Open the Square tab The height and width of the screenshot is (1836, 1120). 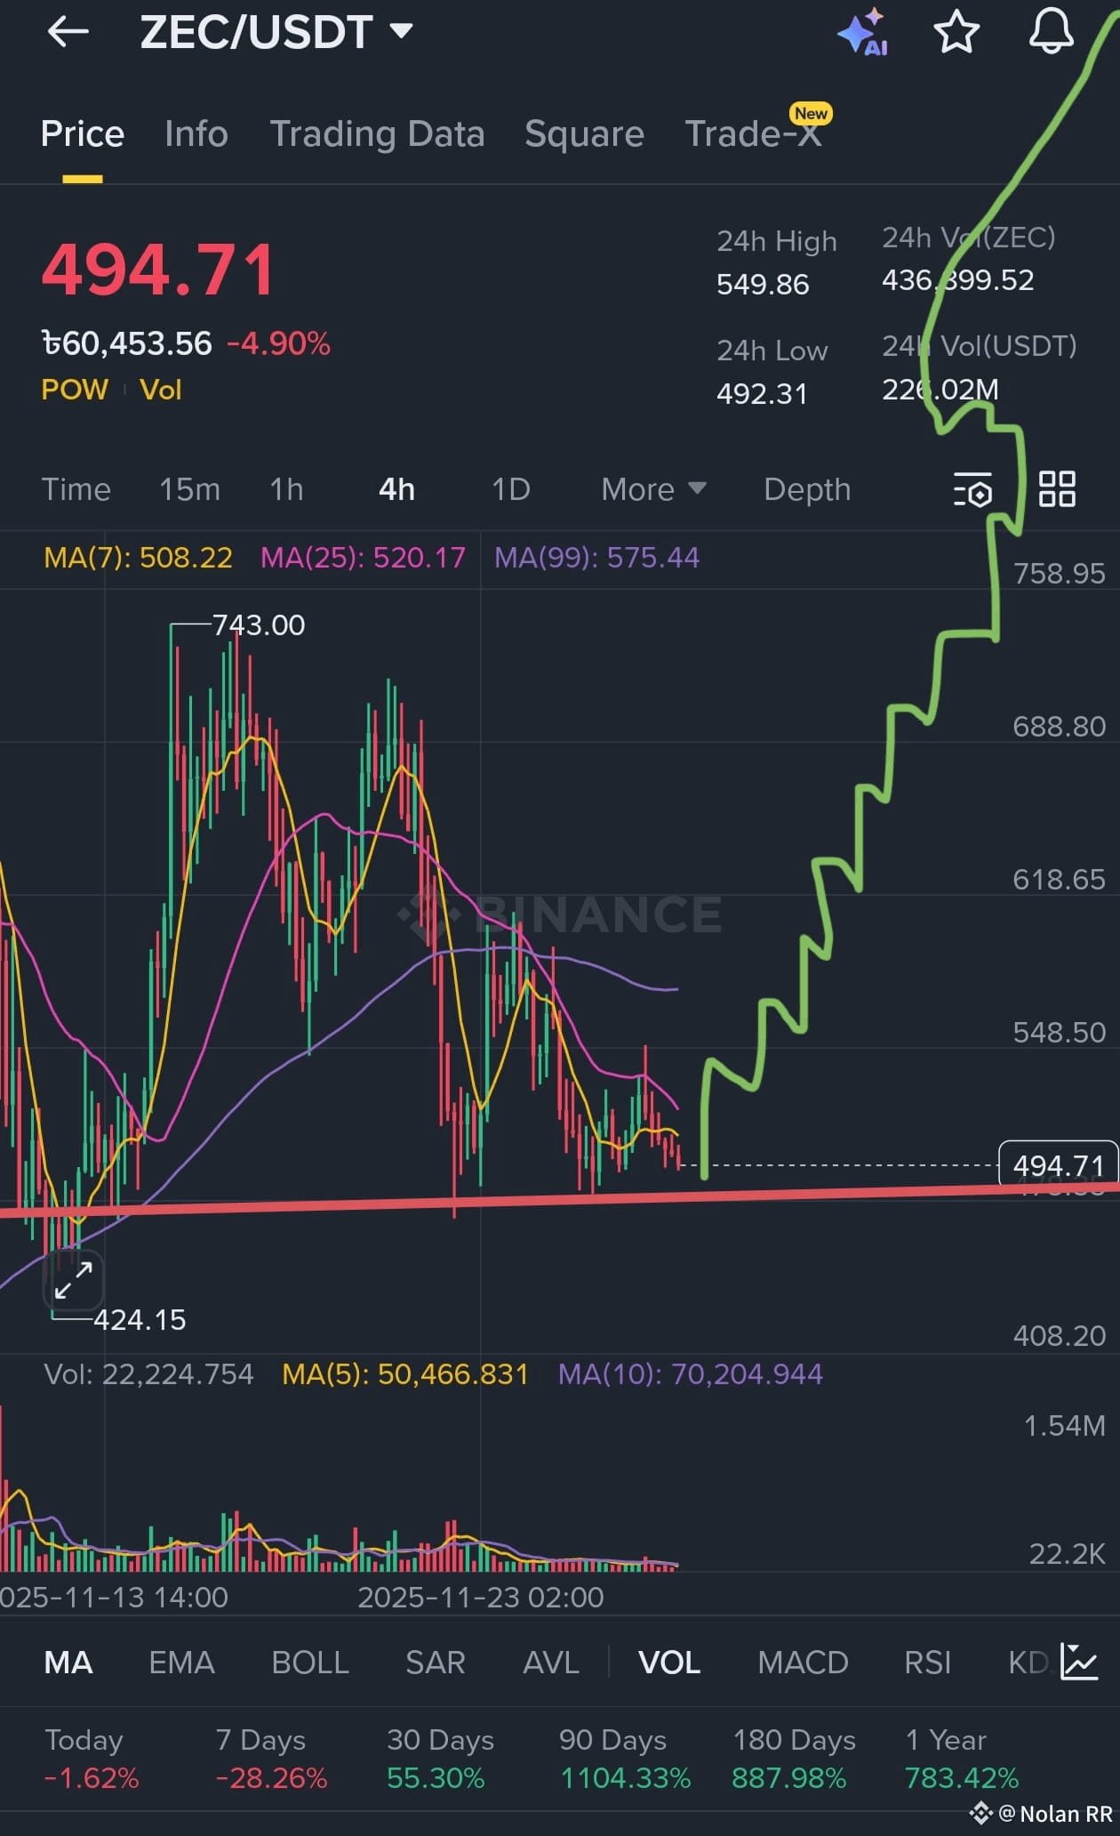(x=584, y=133)
